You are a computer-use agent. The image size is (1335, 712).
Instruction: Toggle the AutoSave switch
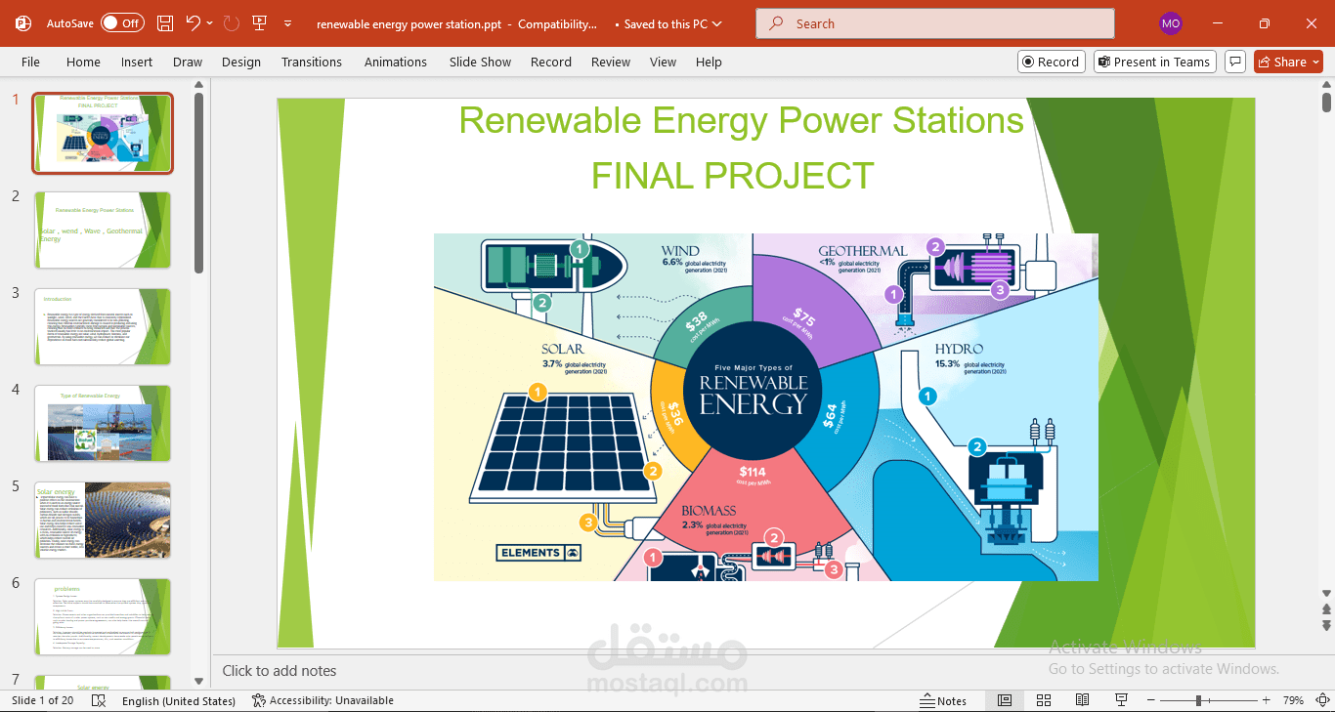pyautogui.click(x=122, y=23)
